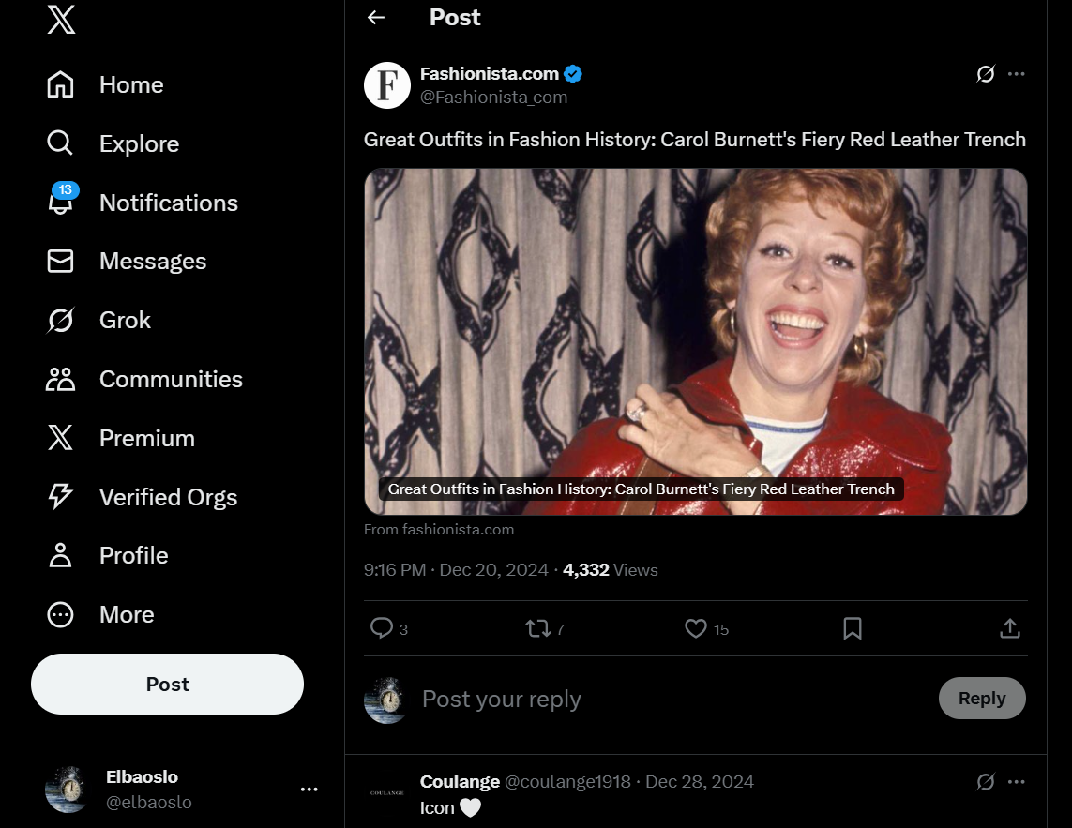Share the post via upload icon

[x=1010, y=628]
